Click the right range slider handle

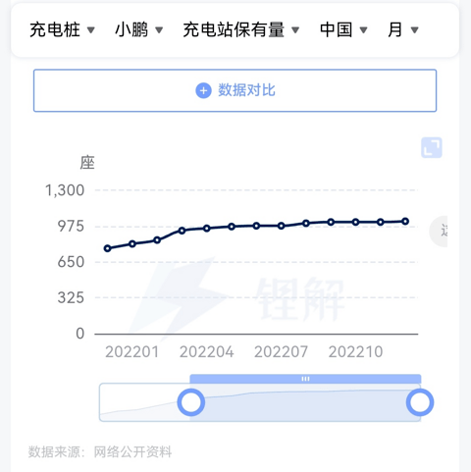click(x=420, y=402)
